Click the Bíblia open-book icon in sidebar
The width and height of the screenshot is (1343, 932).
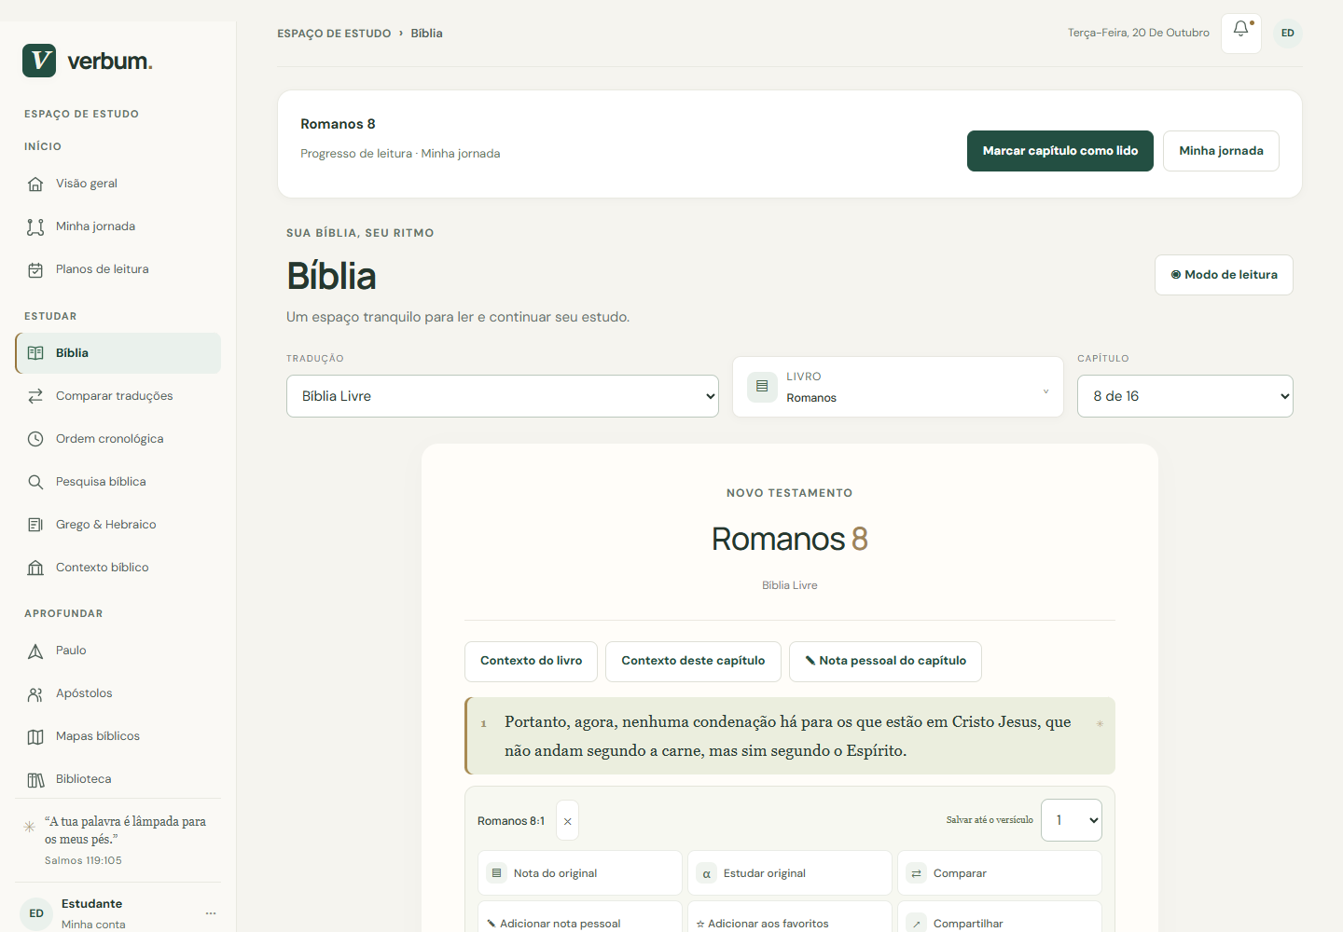tap(35, 353)
